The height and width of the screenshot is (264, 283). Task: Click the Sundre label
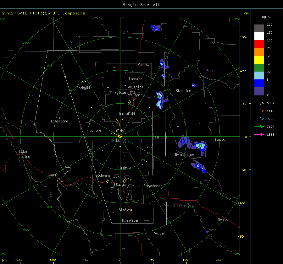pyautogui.click(x=95, y=130)
